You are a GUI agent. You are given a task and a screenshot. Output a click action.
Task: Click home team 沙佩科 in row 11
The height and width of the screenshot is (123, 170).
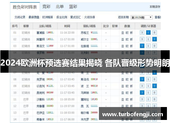point(40,100)
